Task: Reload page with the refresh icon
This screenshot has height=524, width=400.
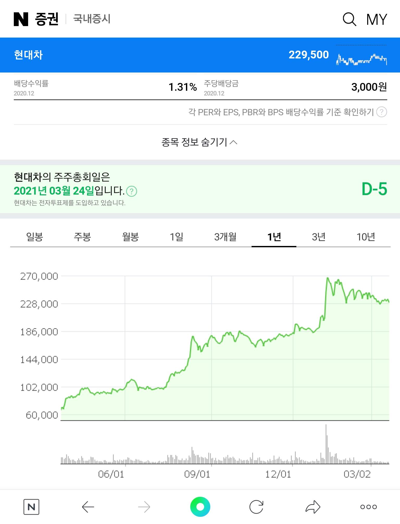Action: (256, 507)
